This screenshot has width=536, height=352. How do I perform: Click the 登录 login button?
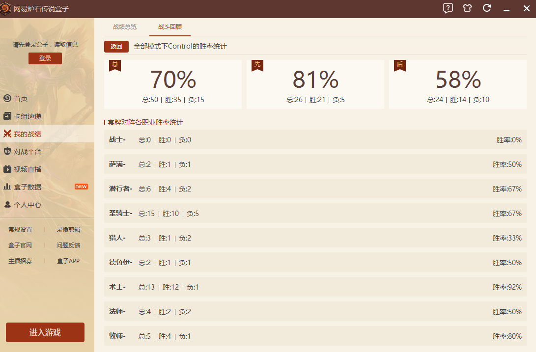[45, 58]
